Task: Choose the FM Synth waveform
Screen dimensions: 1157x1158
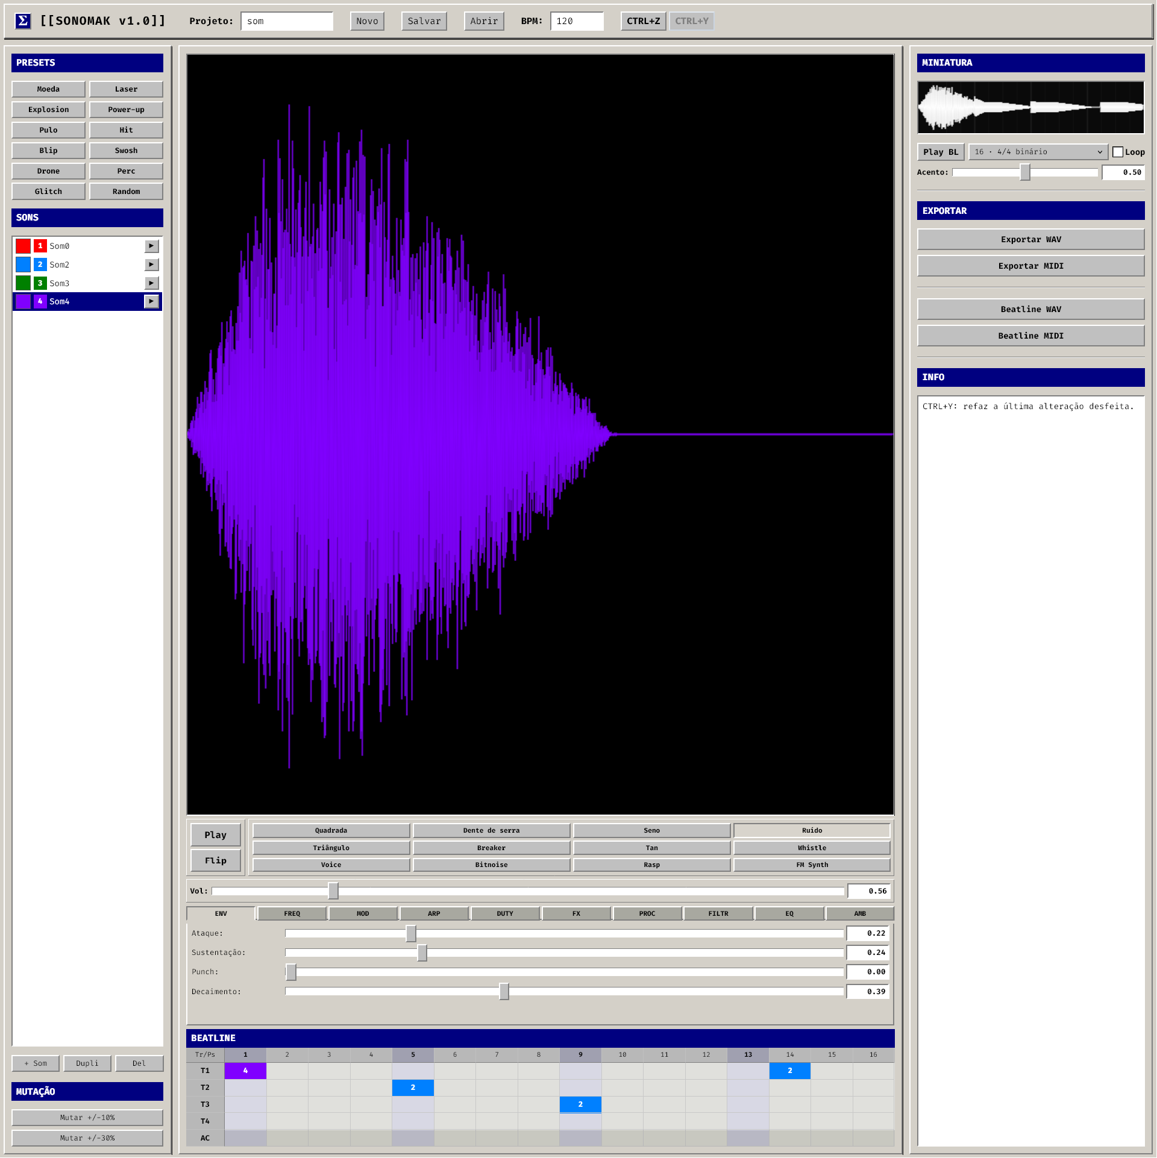Action: [x=812, y=865]
